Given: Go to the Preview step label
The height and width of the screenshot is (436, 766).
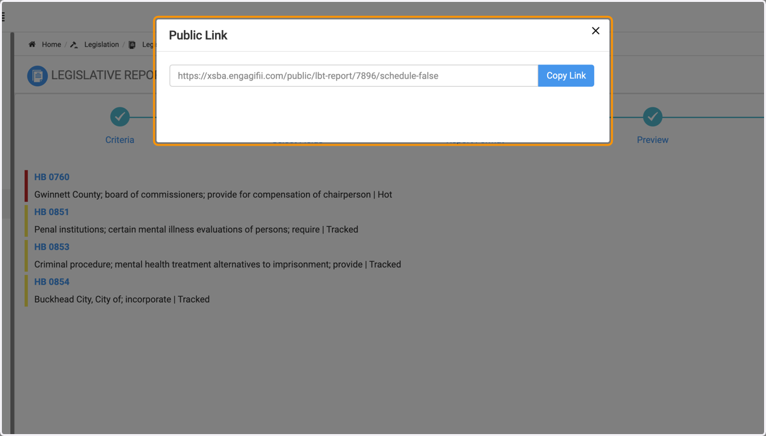Looking at the screenshot, I should coord(652,140).
